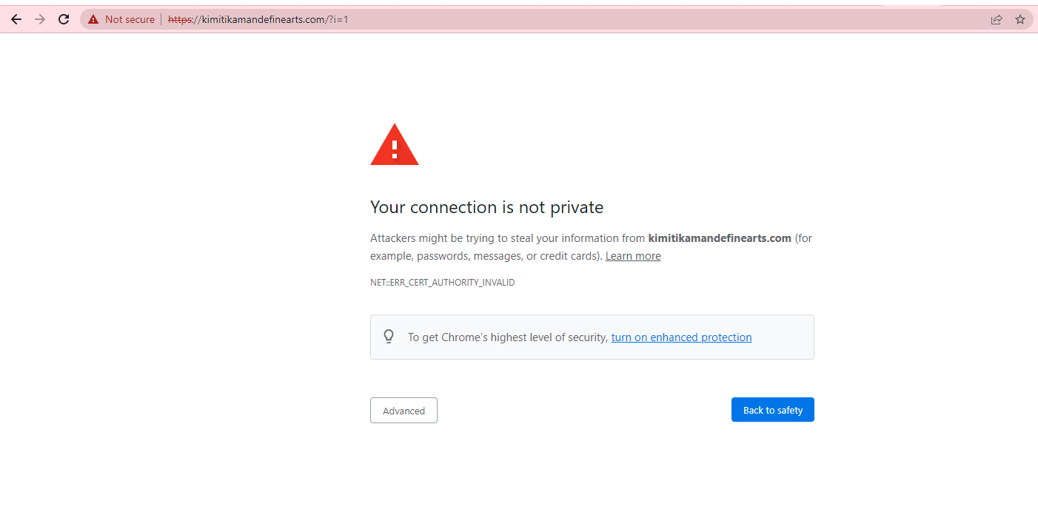Click the "Your connection is not private" heading
Screen dimensions: 1038x515
pyautogui.click(x=486, y=207)
